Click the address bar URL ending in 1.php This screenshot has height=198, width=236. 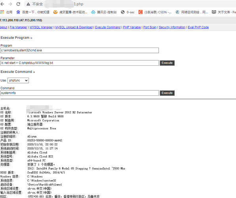[x=78, y=4]
